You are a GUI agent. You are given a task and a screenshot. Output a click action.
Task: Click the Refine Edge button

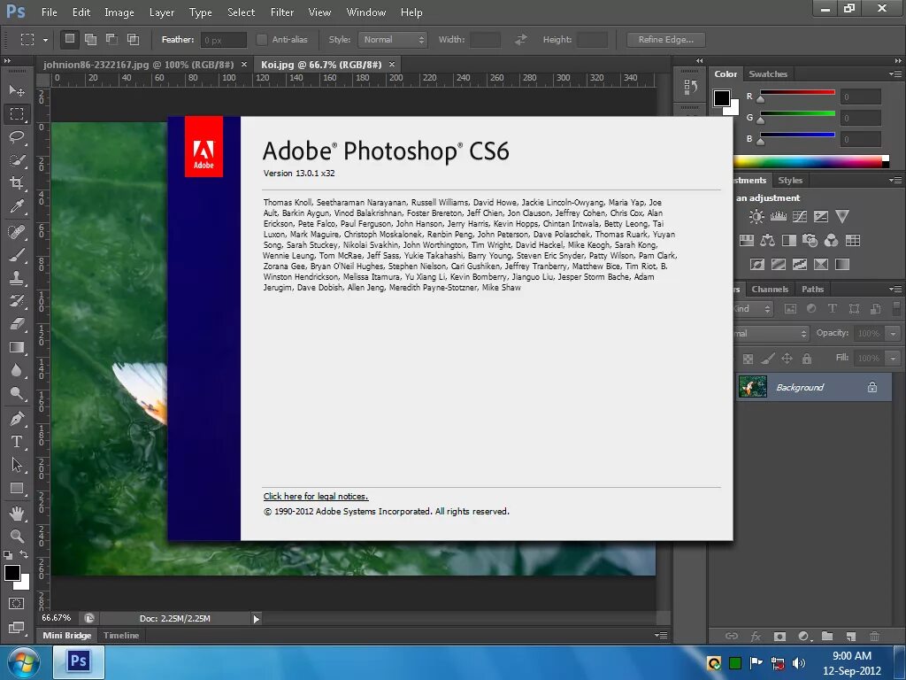click(x=665, y=39)
